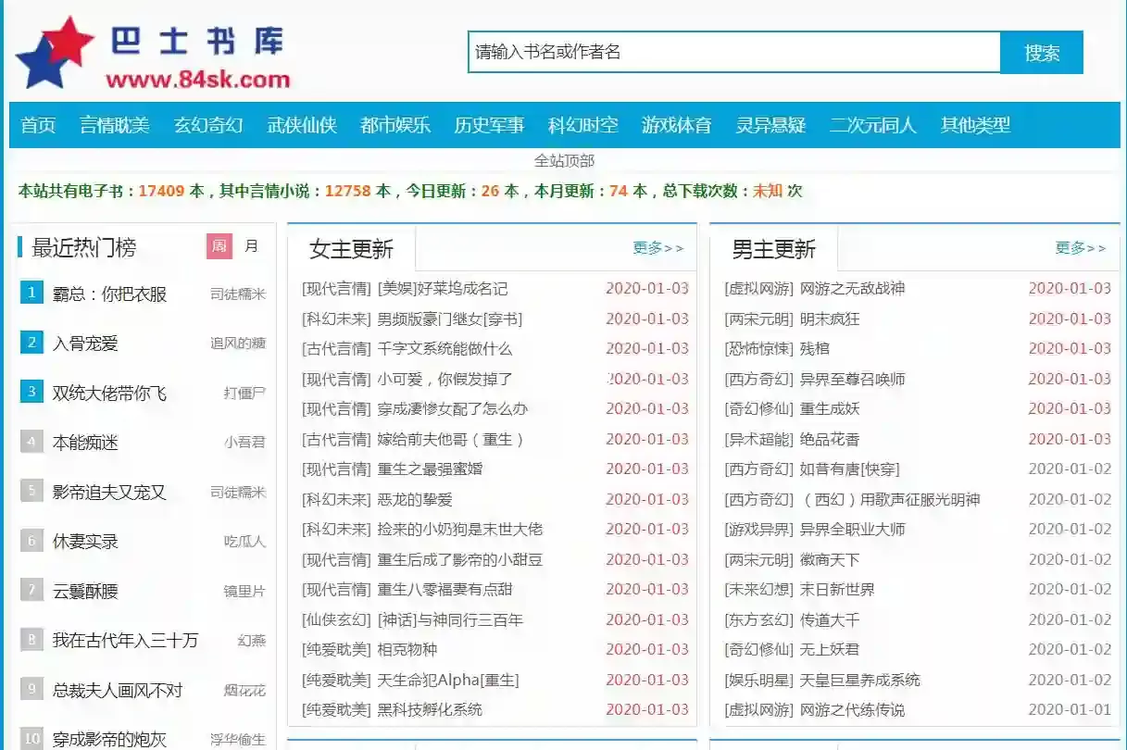Click rank badge number 1

[x=31, y=293]
